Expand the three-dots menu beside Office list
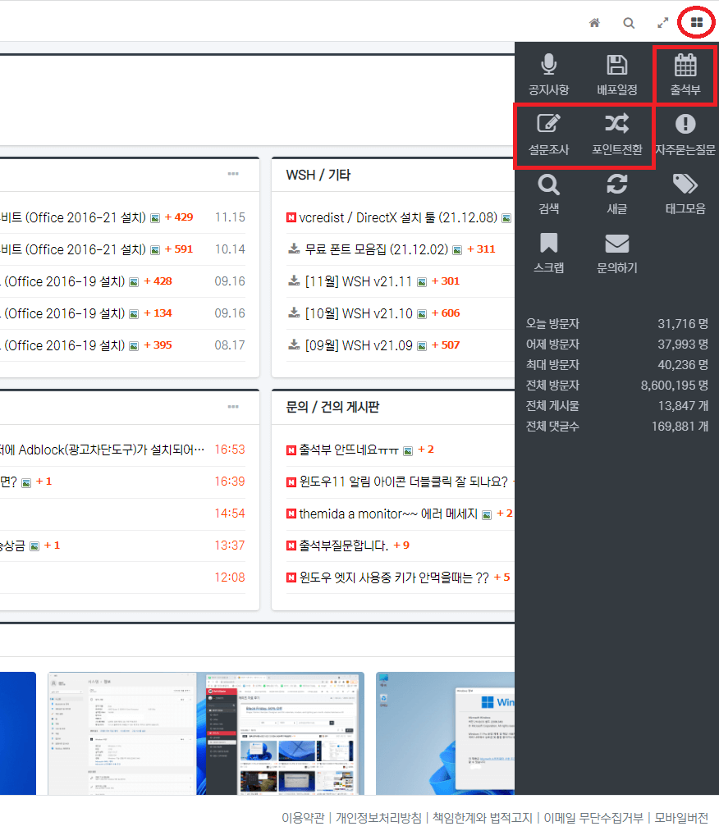Screen dimensions: 719x840 click(233, 174)
